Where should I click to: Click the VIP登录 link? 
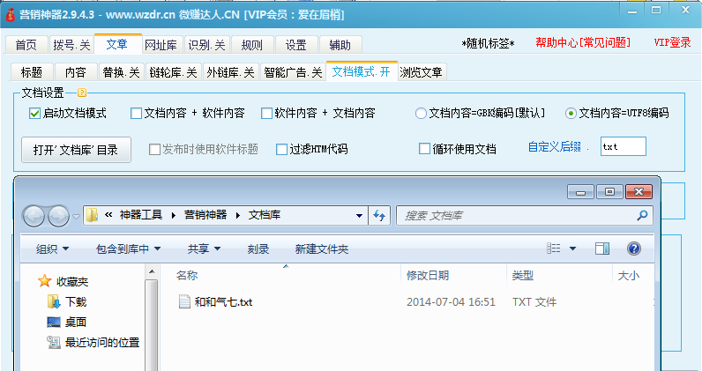pyautogui.click(x=672, y=42)
